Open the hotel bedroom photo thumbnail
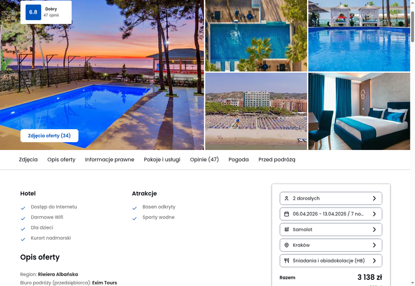Image resolution: width=415 pixels, height=286 pixels. [x=359, y=112]
